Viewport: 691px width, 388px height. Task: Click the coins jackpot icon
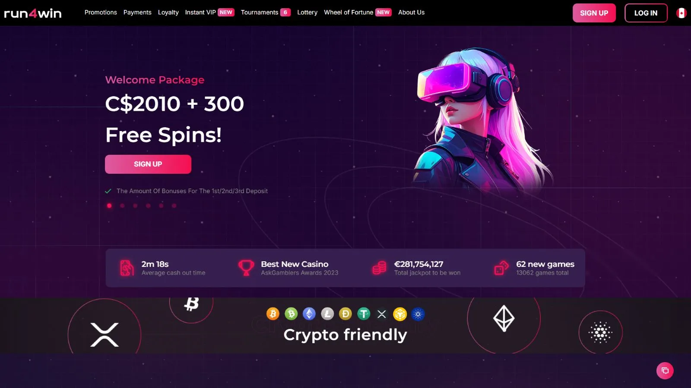379,268
